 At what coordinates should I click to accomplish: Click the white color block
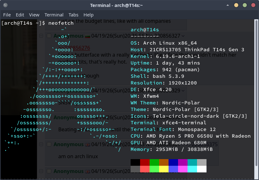click(202, 169)
